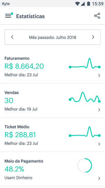Screen dimensions: 105x188
Task: Open the Faturamento sparkline chart
Action: click(x=85, y=64)
